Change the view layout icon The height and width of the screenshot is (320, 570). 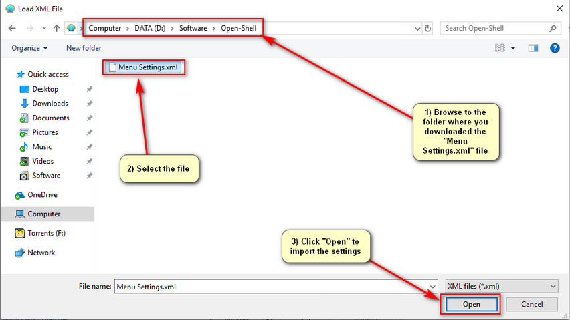click(500, 48)
